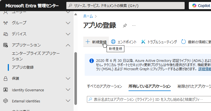This screenshot has height=111, width=211.
Task: Click the Protection lock icon
Action: pos(6,79)
